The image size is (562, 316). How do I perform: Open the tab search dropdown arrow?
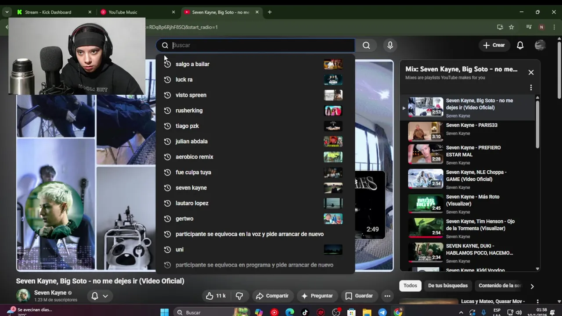tap(7, 12)
